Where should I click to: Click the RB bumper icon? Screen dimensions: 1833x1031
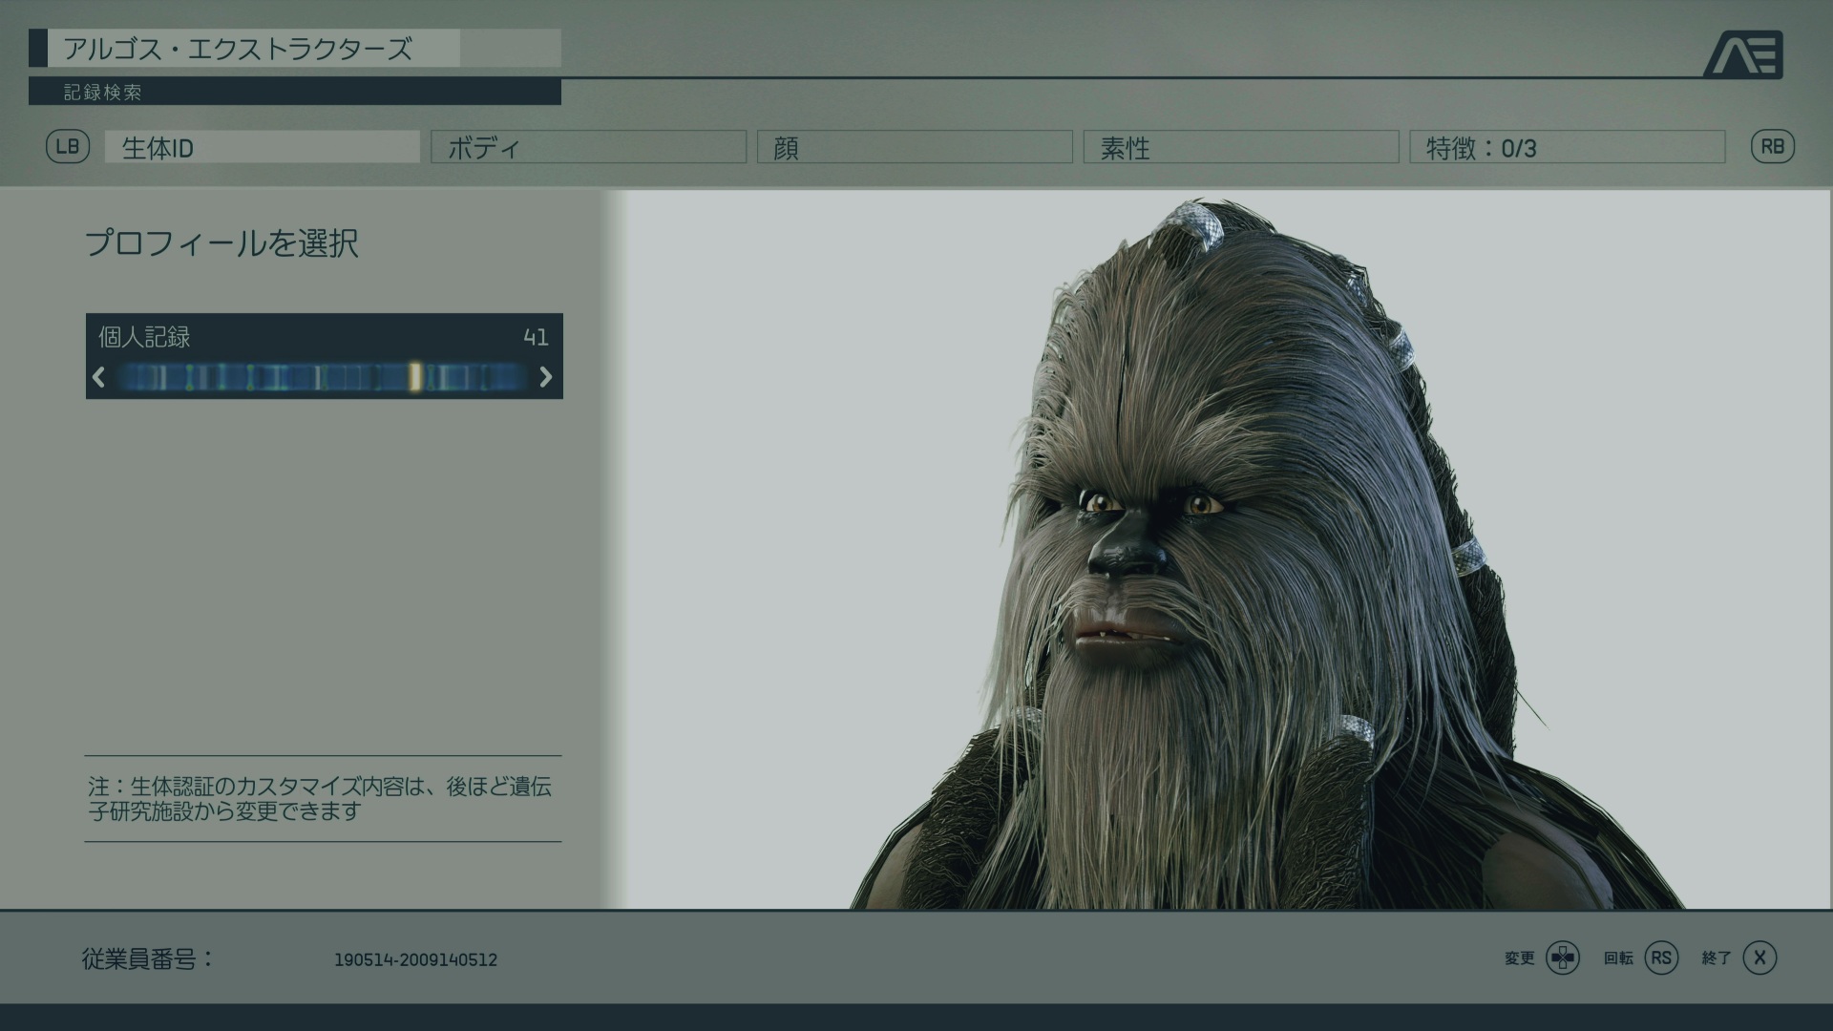point(1772,147)
